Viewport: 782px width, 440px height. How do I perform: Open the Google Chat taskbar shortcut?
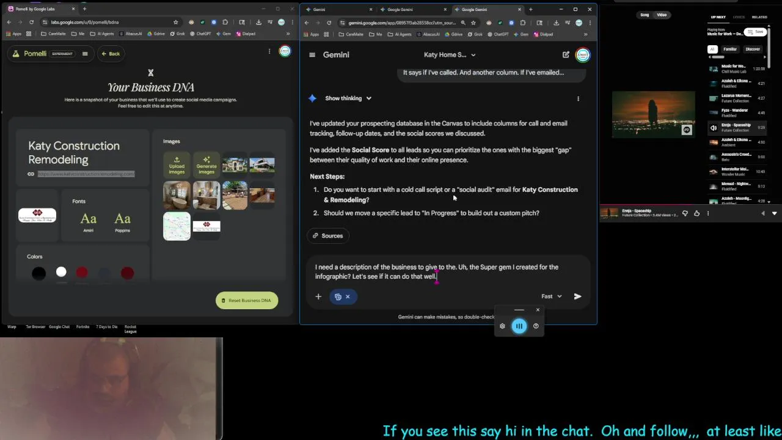coord(59,327)
